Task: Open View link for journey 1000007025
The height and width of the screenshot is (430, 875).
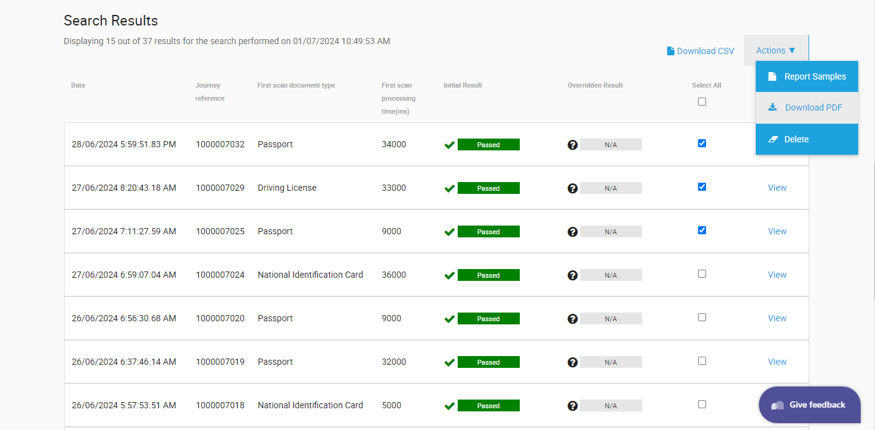Action: [777, 231]
